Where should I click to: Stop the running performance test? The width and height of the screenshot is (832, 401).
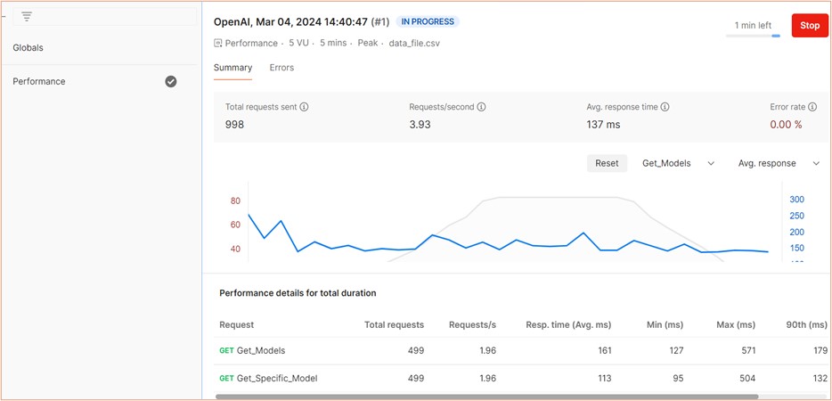(x=810, y=26)
